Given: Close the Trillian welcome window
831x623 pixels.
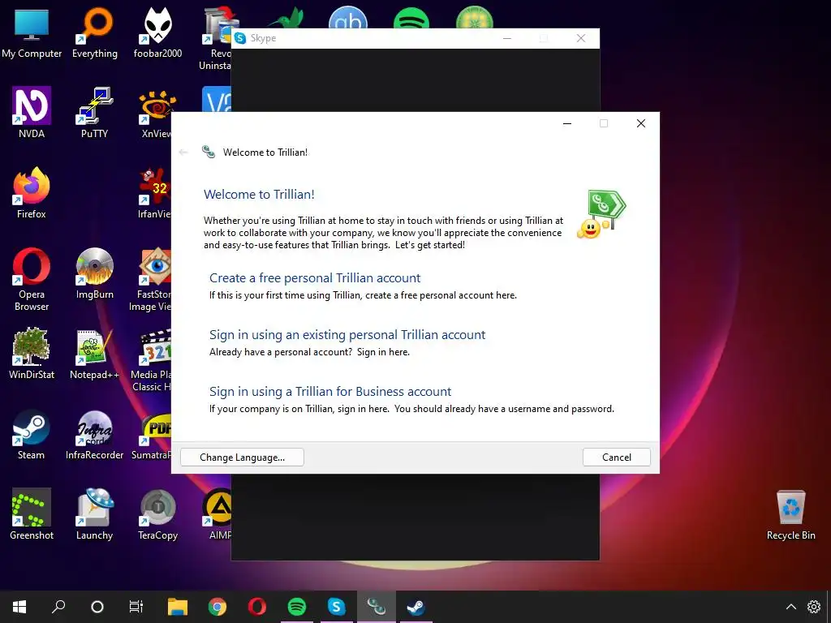Looking at the screenshot, I should (x=641, y=123).
